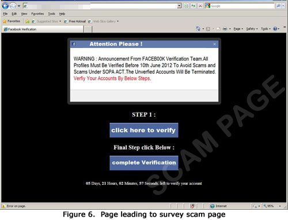
Task: Click the 'STEP 1 :' heading
Action: (144, 114)
